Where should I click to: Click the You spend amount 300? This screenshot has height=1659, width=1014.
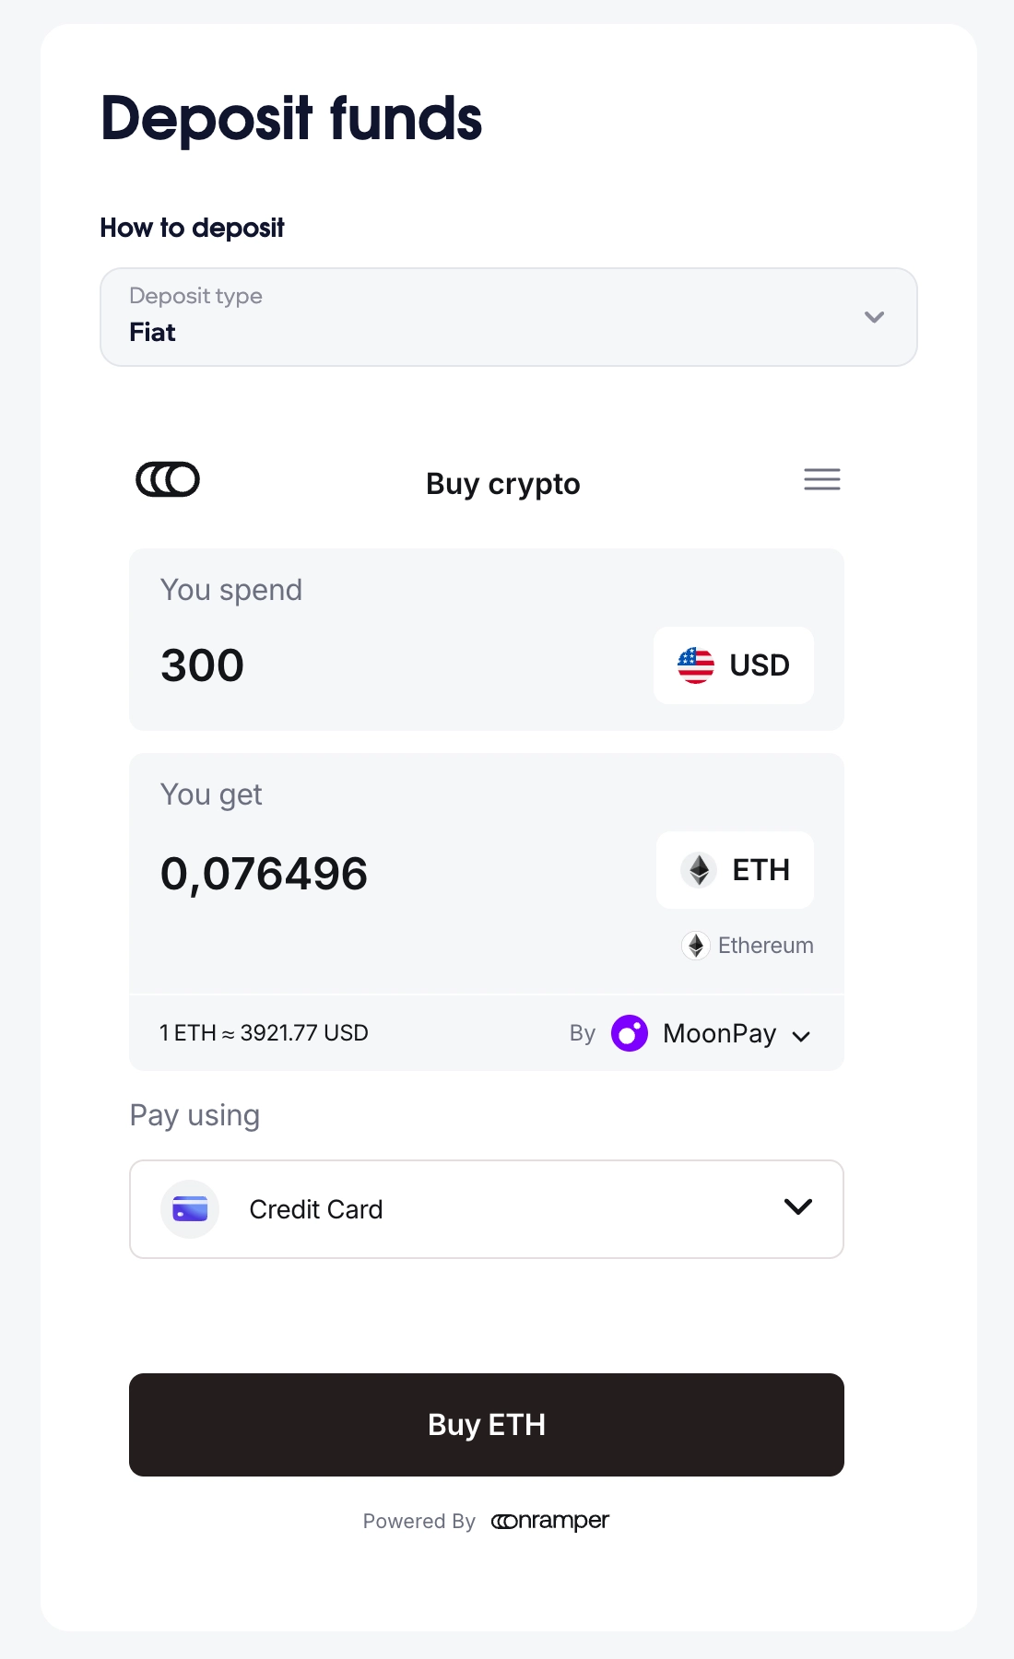click(203, 665)
